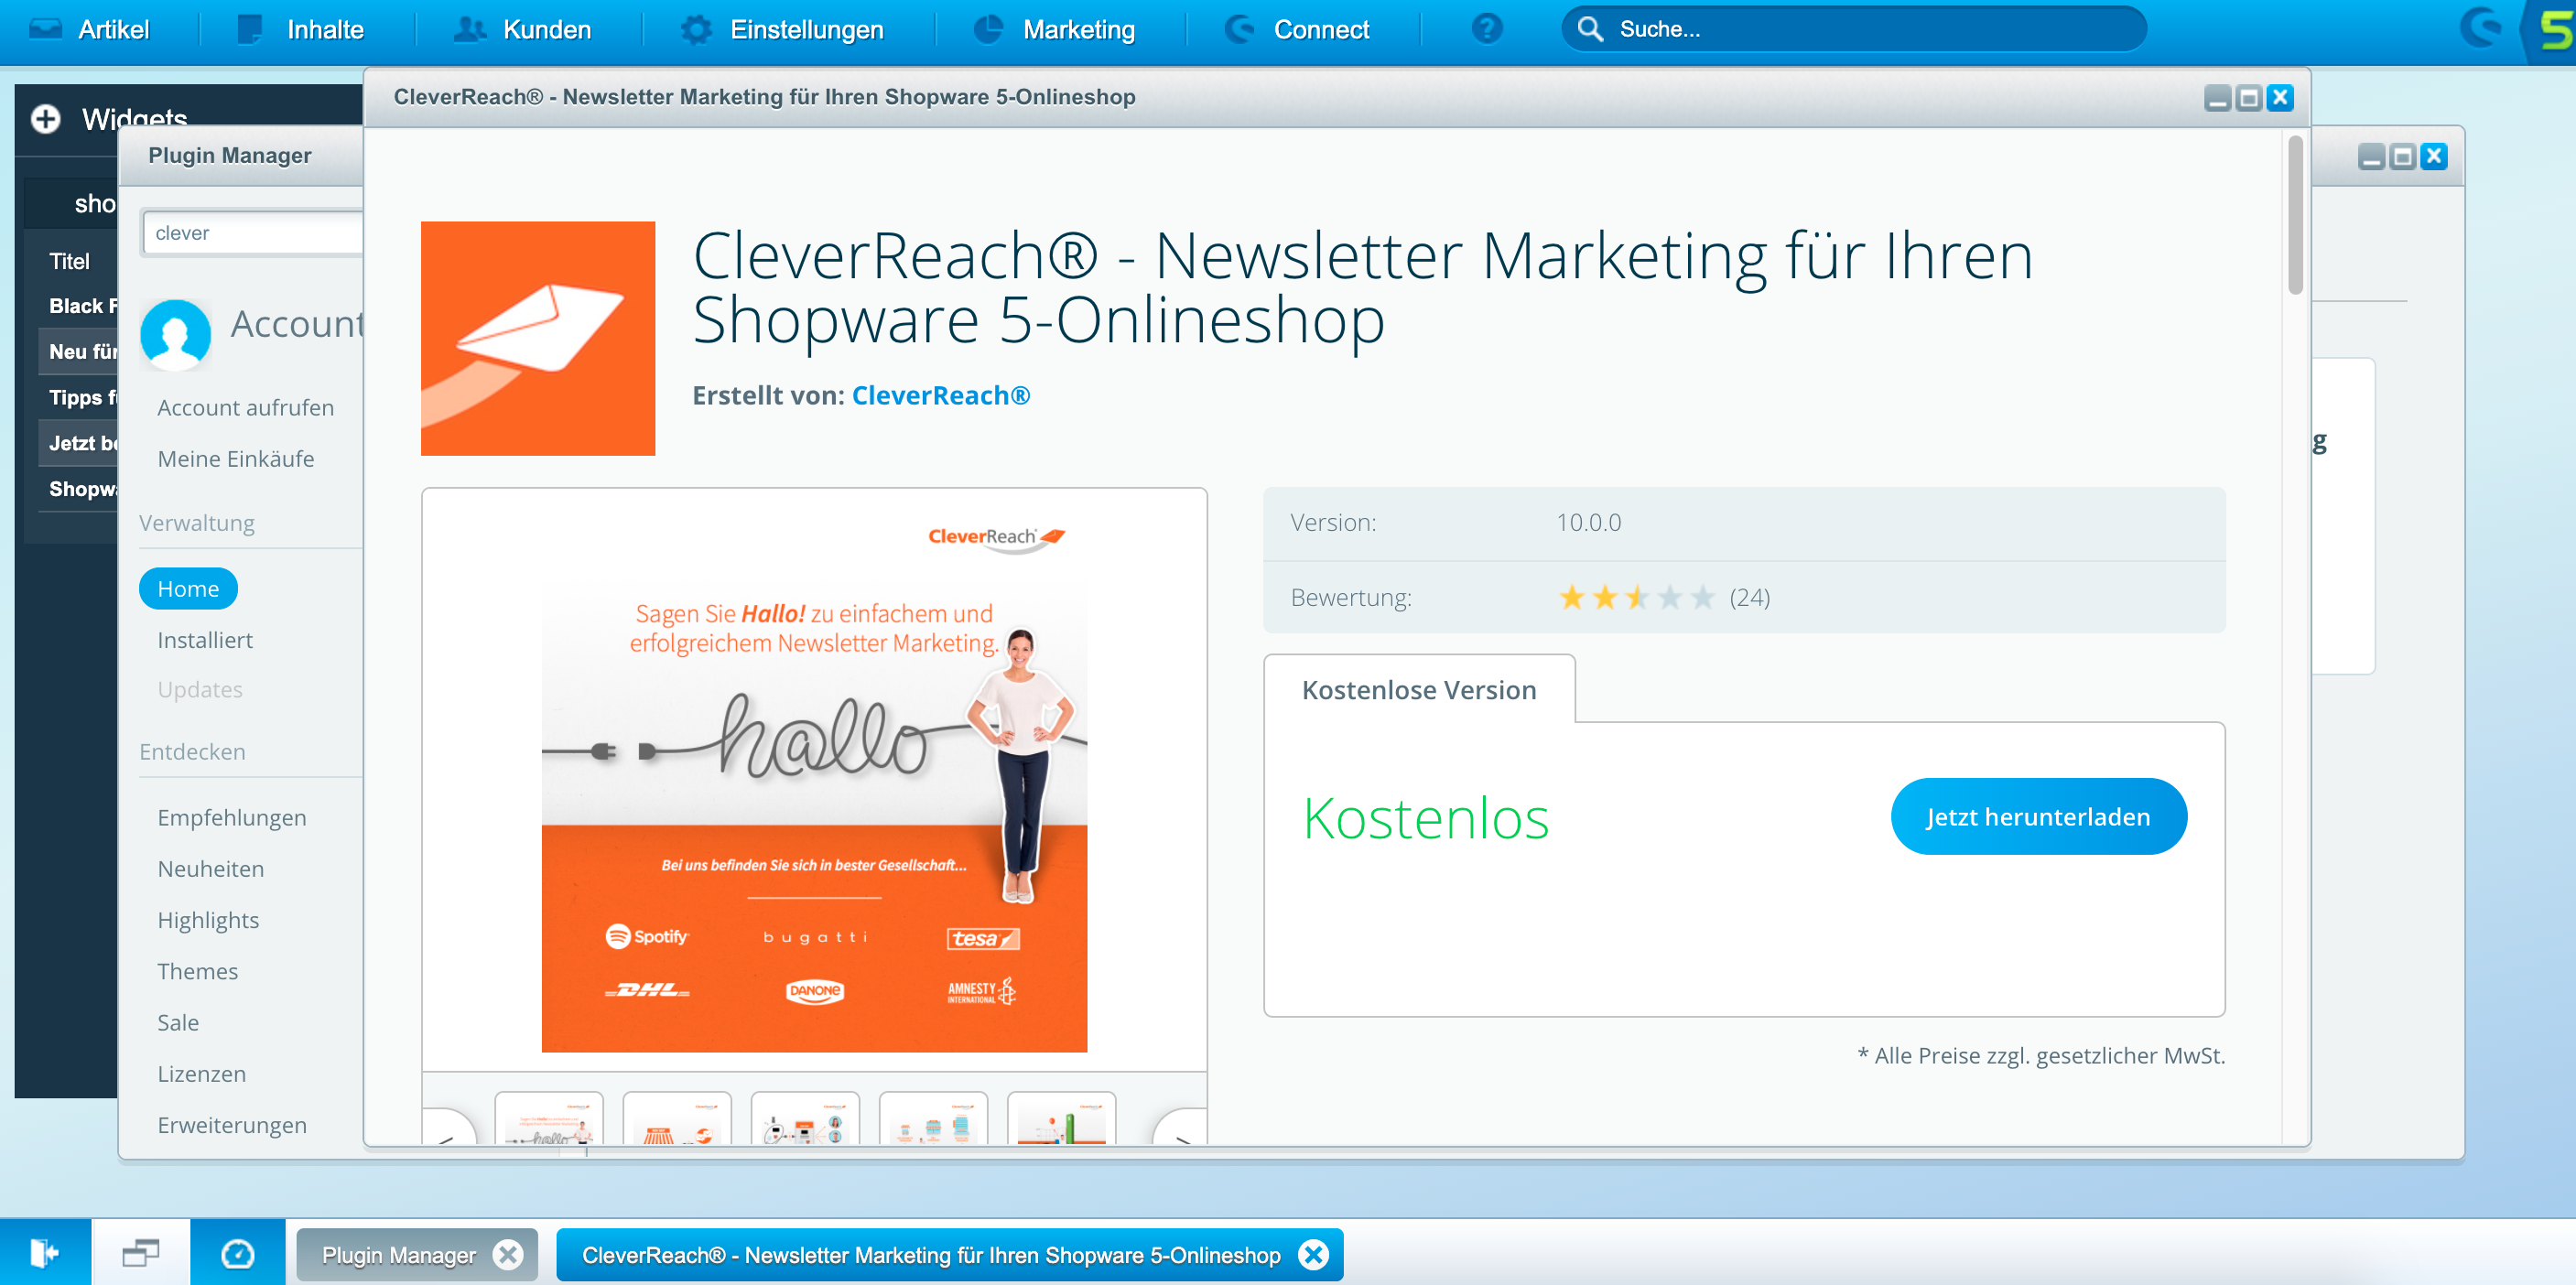
Task: Select the Kostenlose Version tab
Action: tap(1419, 690)
